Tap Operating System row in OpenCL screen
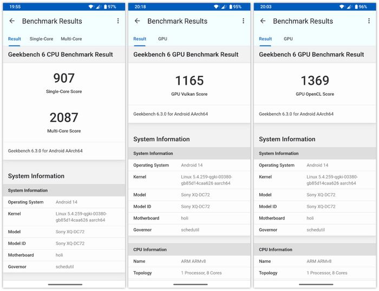The width and height of the screenshot is (379, 291). (315, 165)
